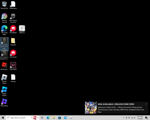This screenshot has height=120, width=150.
Task: Select the Microsoft Edge desktop shortcut
Action: (x=4, y=30)
